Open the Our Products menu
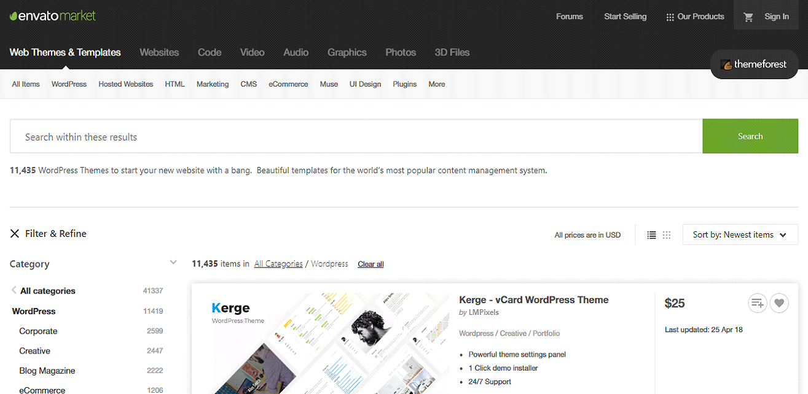This screenshot has height=394, width=808. pos(695,17)
